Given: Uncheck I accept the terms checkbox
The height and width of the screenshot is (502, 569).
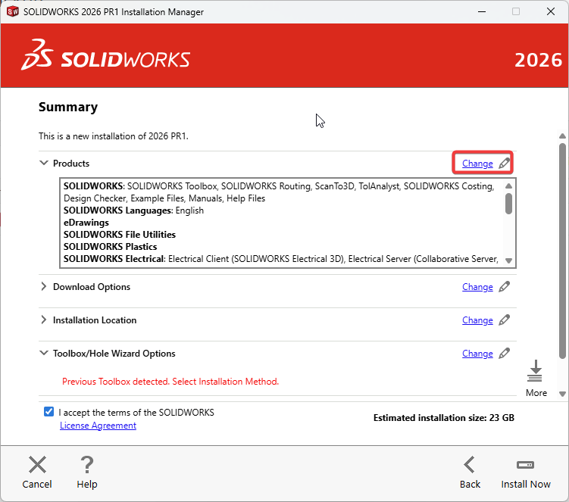Looking at the screenshot, I should [48, 411].
